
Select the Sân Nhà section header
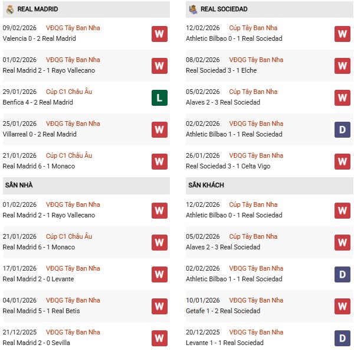coord(19,186)
